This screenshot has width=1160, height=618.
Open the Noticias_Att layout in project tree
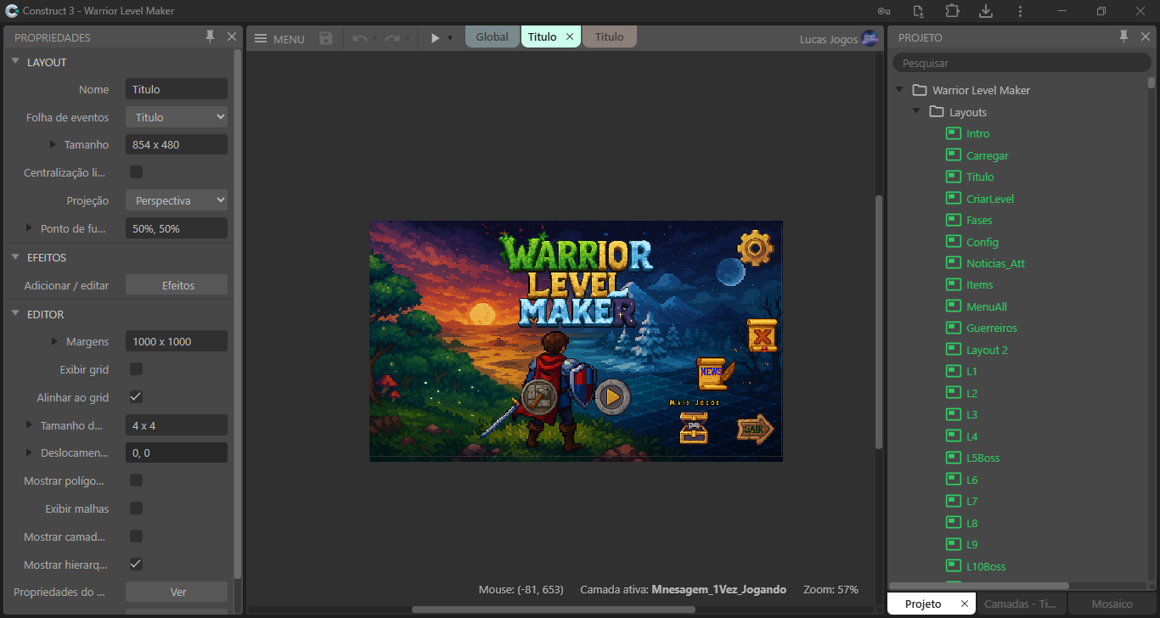click(995, 263)
